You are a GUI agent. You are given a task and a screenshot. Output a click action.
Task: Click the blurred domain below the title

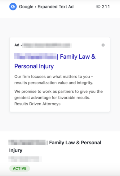(25, 159)
